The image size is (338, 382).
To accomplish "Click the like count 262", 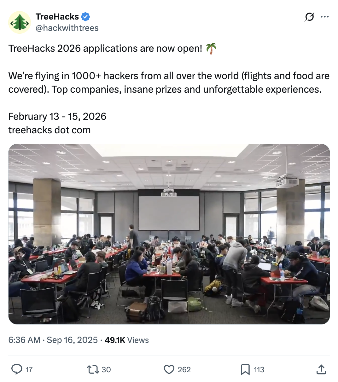I will click(184, 370).
